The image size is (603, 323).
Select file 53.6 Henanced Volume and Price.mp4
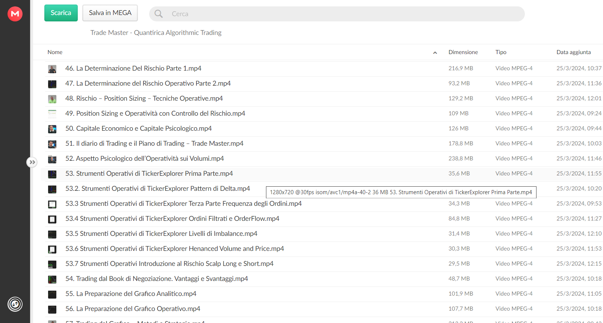click(175, 249)
